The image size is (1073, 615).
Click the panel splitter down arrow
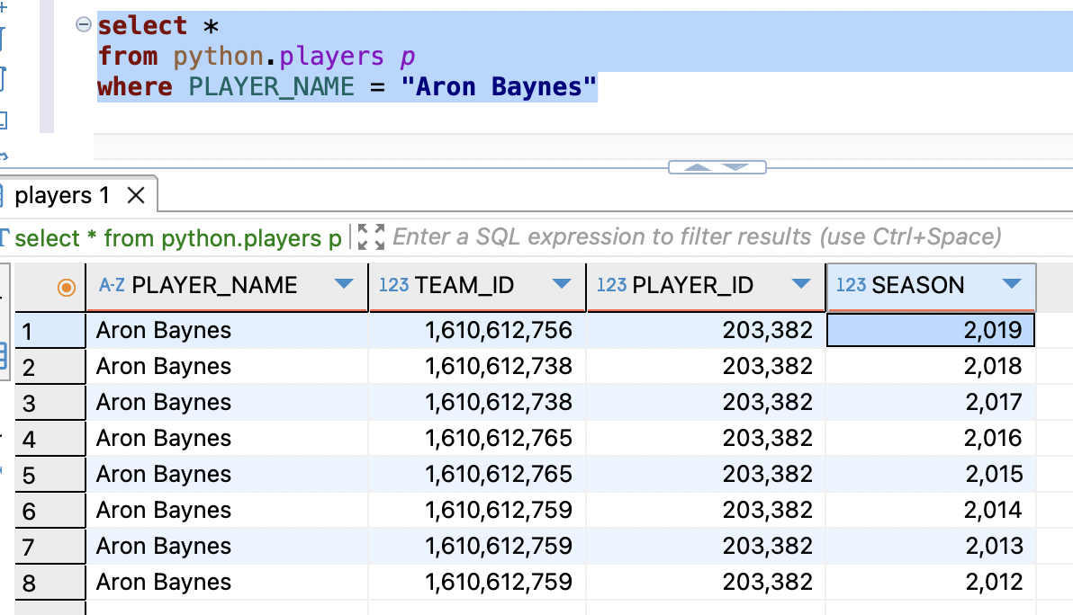click(x=735, y=167)
